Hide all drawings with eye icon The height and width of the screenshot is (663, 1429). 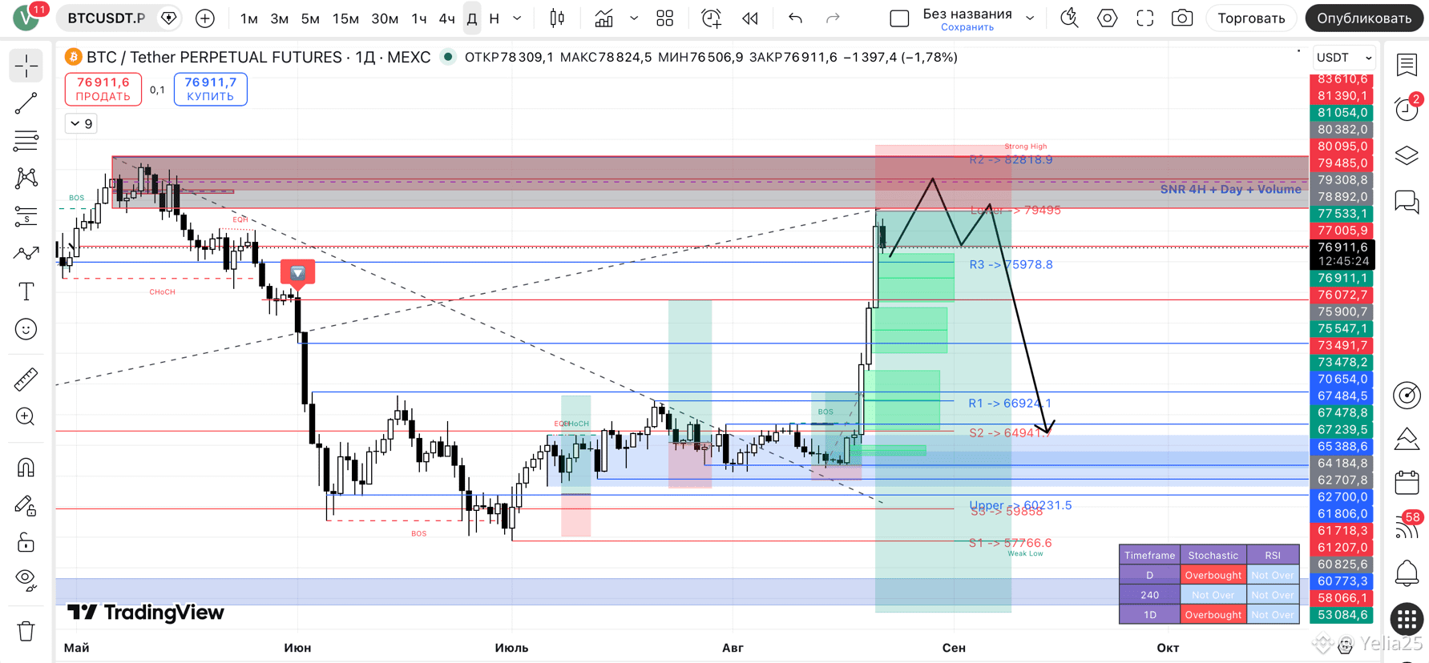(26, 581)
